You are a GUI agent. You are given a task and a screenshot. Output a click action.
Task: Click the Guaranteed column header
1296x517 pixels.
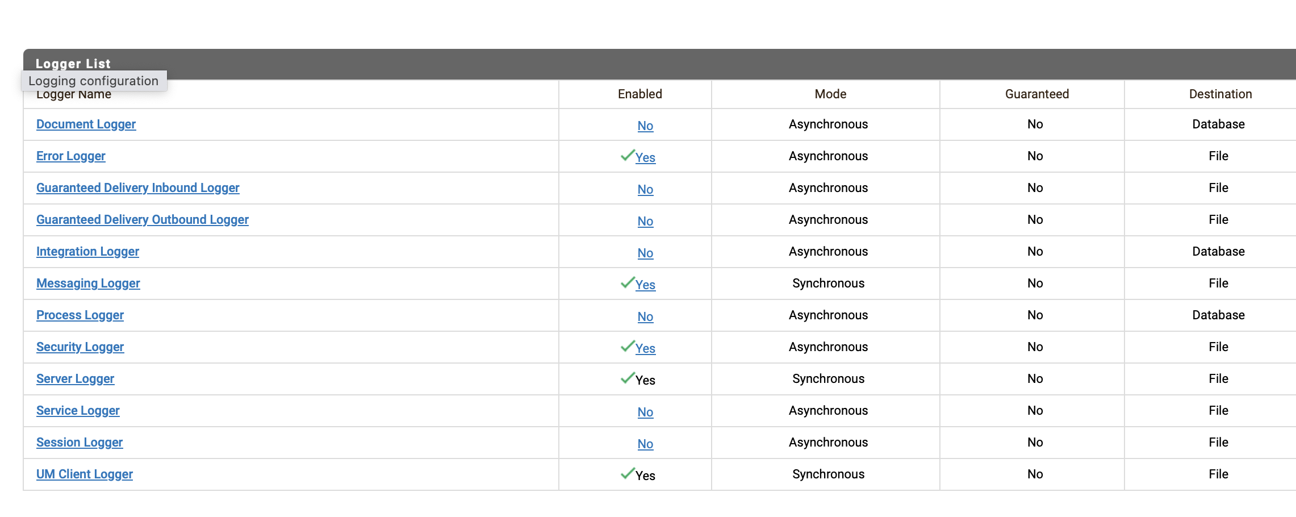click(1037, 94)
